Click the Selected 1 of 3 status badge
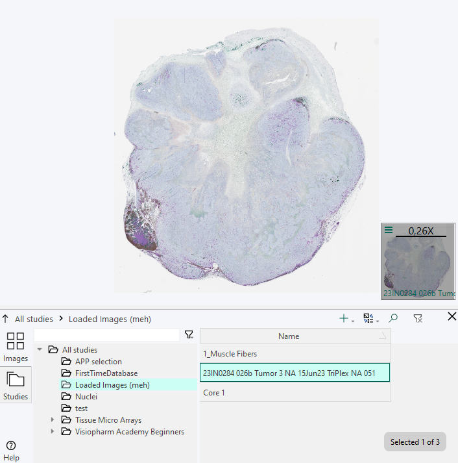Screen dimensions: 458x463 (x=415, y=442)
